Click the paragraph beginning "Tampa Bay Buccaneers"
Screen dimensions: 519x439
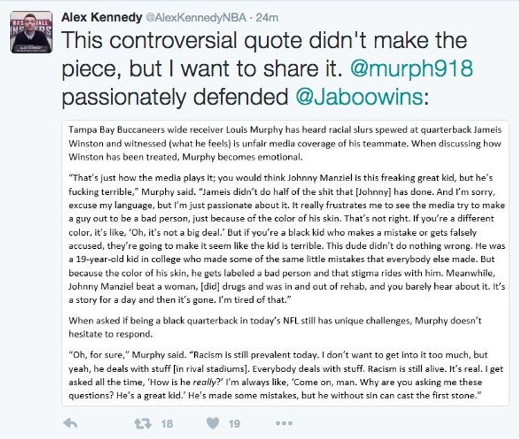pyautogui.click(x=285, y=143)
